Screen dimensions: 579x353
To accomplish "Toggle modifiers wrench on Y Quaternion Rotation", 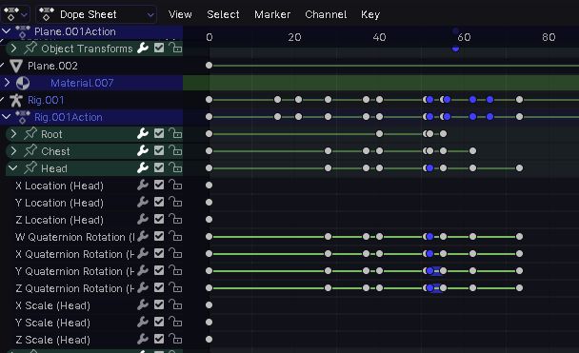I will point(143,271).
